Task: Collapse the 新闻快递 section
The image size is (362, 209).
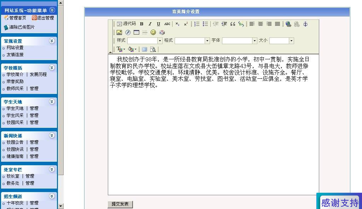Action: (52, 136)
